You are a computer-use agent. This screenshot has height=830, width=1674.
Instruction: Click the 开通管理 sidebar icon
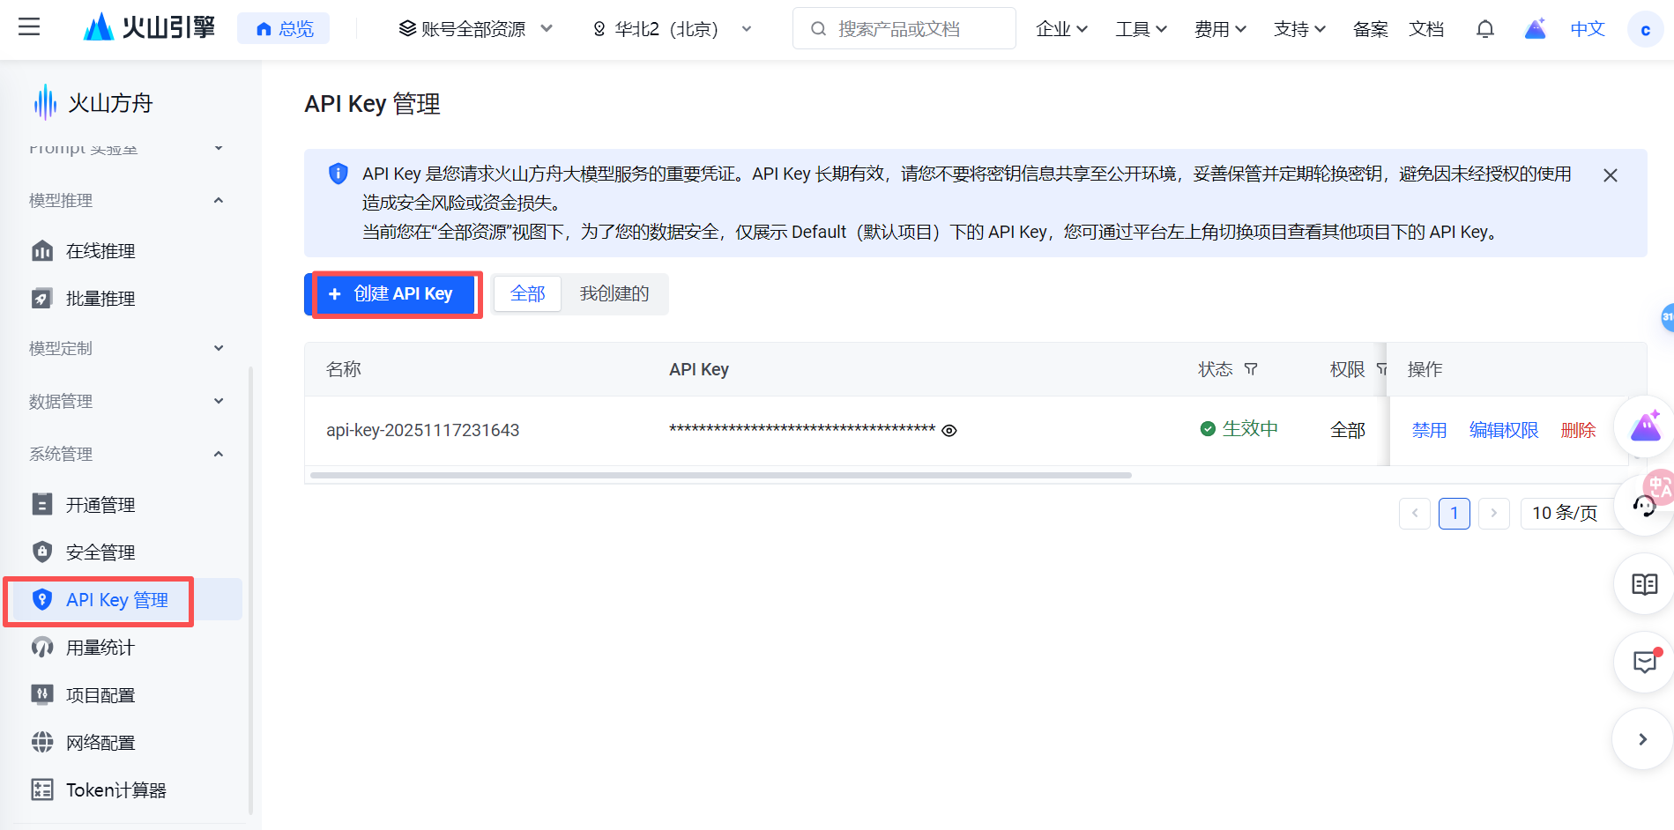(x=42, y=505)
